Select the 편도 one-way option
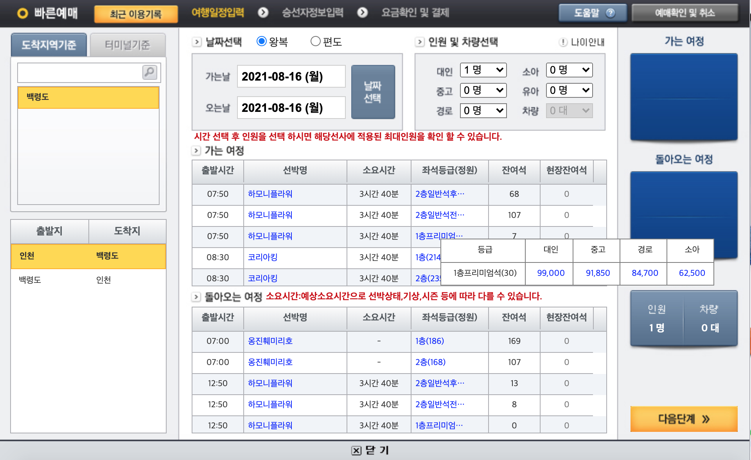 click(315, 41)
